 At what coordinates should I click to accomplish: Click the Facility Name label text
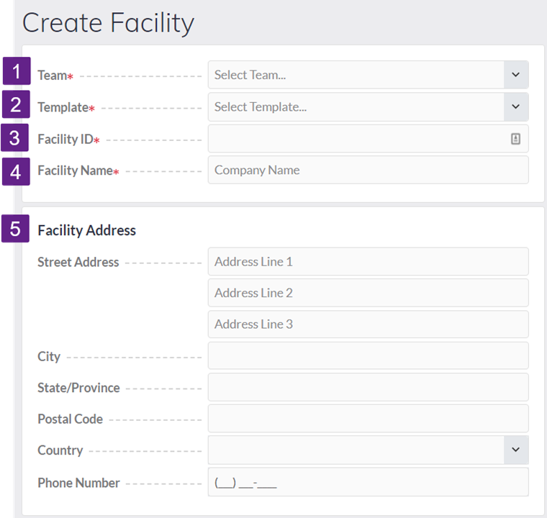pyautogui.click(x=76, y=171)
